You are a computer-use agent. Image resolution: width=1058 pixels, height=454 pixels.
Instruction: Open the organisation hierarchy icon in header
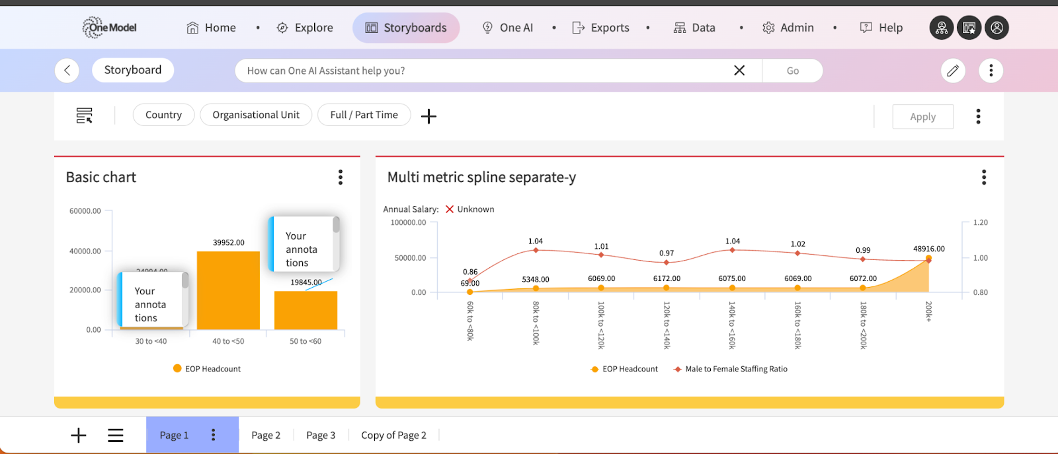point(942,28)
